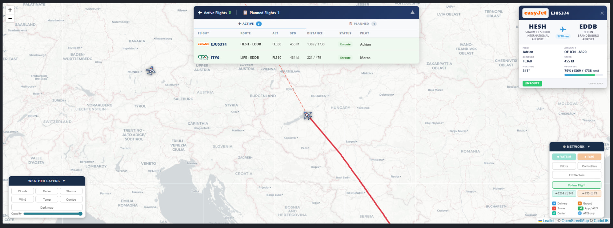Screen dimensions: 613x228
Task: Click the easyJet logo in the flight details card
Action: click(535, 13)
